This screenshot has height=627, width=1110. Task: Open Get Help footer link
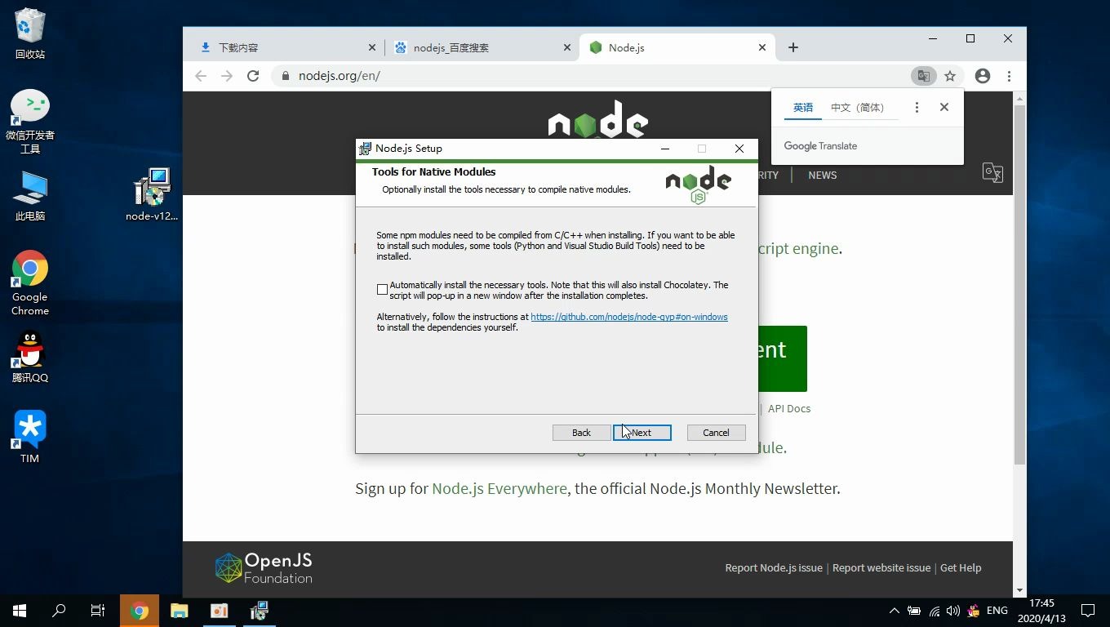[961, 567]
